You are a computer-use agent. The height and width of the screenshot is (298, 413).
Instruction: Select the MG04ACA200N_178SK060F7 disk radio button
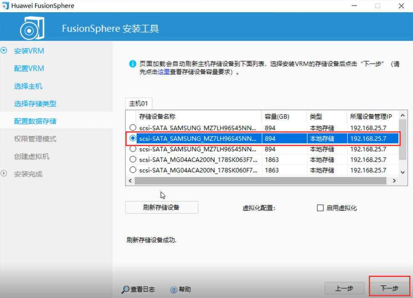(x=133, y=170)
